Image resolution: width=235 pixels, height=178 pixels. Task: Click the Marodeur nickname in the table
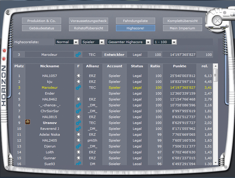pyautogui.click(x=50, y=88)
